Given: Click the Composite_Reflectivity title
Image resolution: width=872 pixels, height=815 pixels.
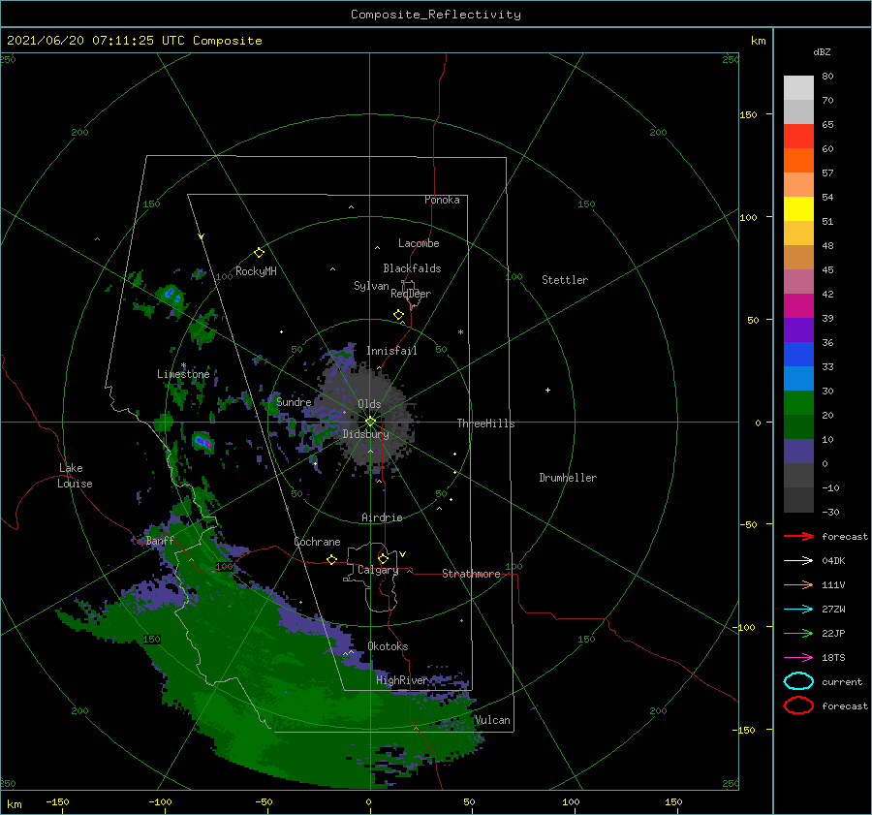Looking at the screenshot, I should tap(435, 15).
